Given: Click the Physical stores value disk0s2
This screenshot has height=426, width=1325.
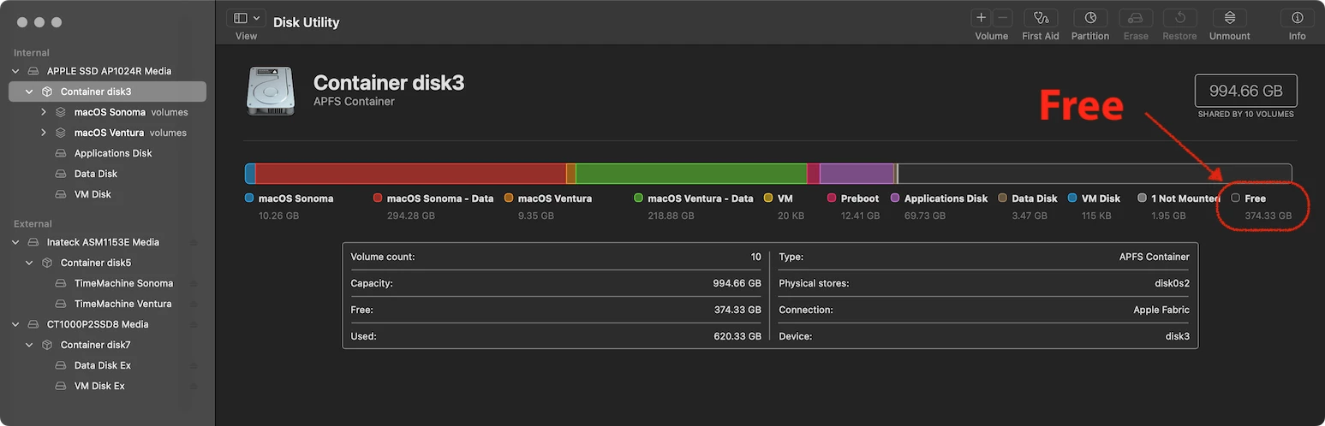Looking at the screenshot, I should (1172, 283).
